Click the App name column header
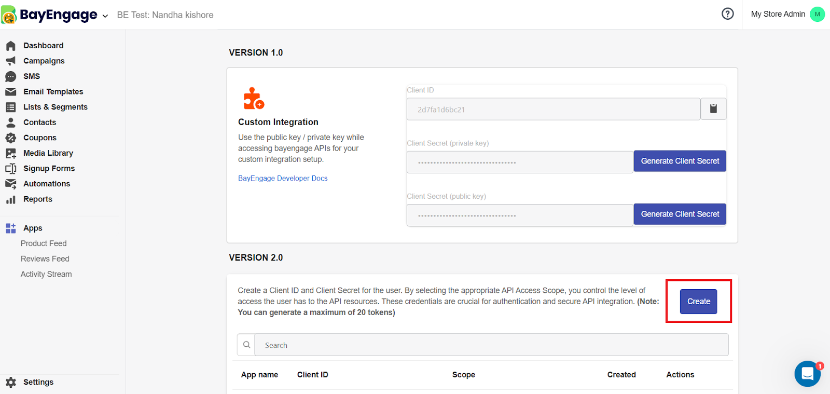 click(x=259, y=375)
